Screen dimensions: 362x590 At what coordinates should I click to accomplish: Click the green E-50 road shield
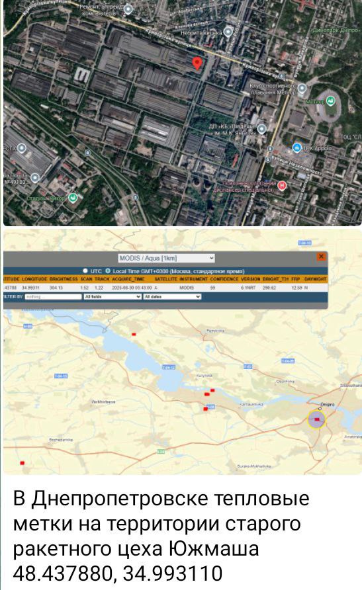(x=161, y=451)
